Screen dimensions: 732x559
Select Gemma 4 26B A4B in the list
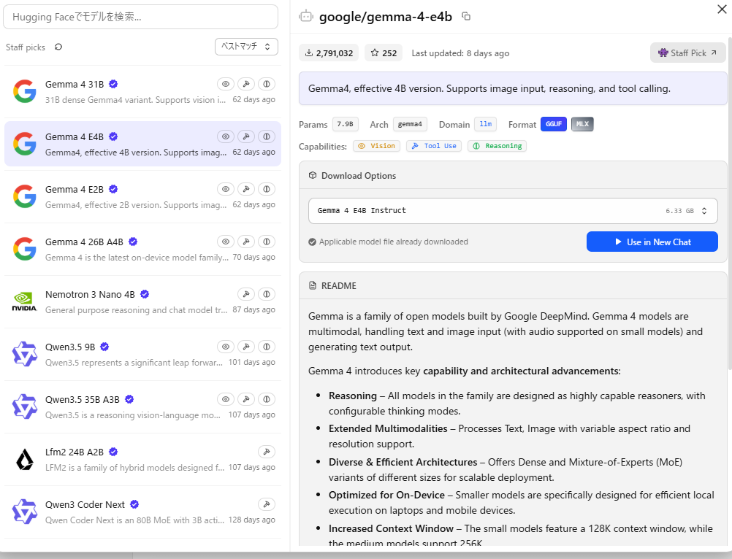(143, 249)
